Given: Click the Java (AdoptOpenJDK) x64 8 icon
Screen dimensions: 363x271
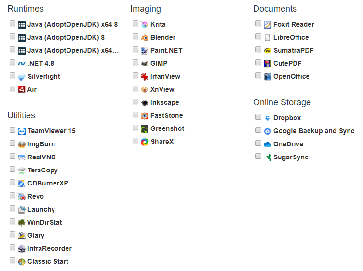Looking at the screenshot, I should [x=22, y=24].
